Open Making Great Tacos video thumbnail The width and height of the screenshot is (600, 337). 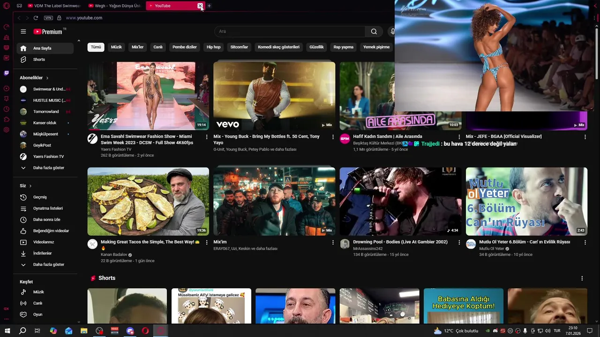click(148, 201)
